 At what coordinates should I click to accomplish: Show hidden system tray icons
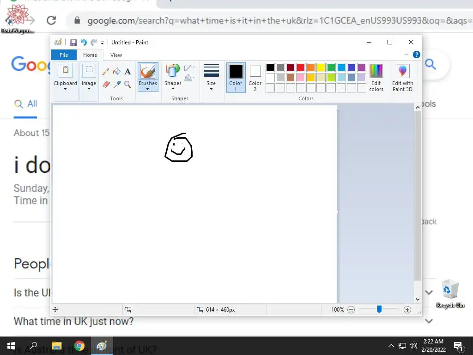tap(391, 346)
